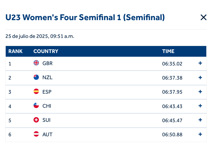The width and height of the screenshot is (212, 147).
Task: Expand GBR row details with plus
Action: [200, 63]
